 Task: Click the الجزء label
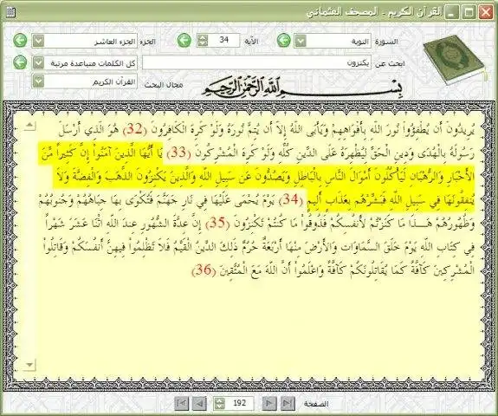[x=147, y=42]
